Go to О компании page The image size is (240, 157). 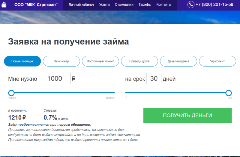click(124, 5)
